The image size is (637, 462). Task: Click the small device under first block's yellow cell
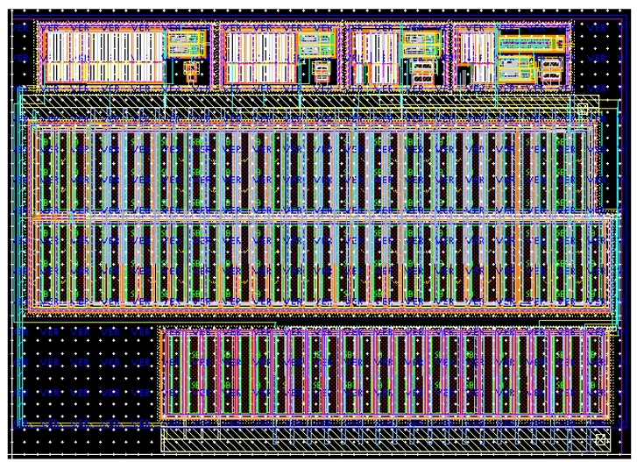[191, 68]
